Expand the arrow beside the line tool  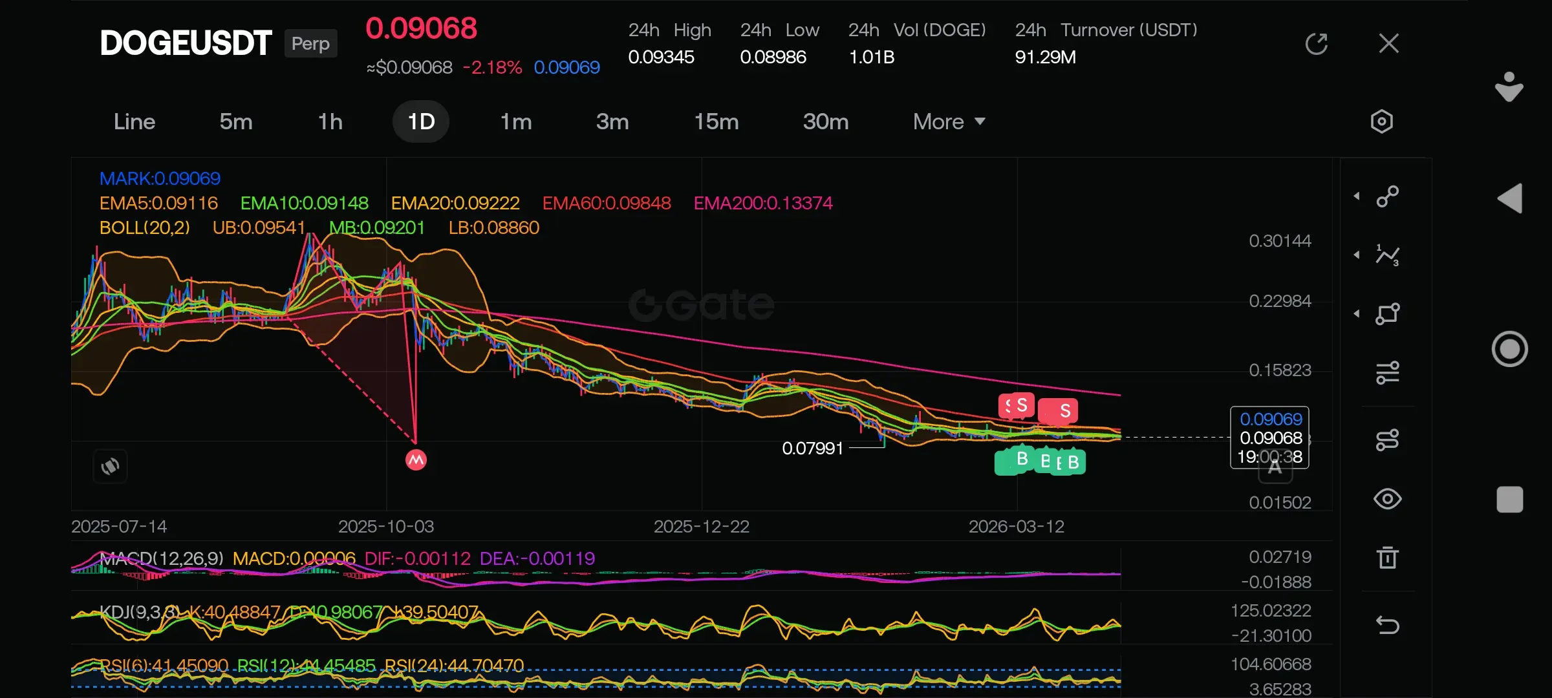tap(1357, 196)
